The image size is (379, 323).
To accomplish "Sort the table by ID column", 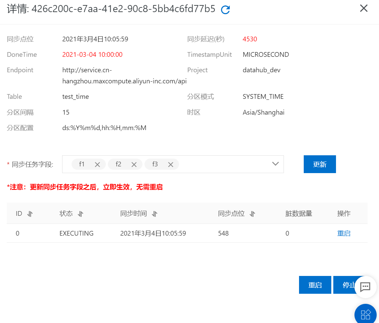I will point(28,213).
